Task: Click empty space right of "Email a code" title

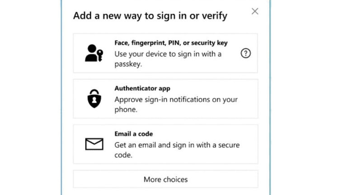Action: click(203, 134)
